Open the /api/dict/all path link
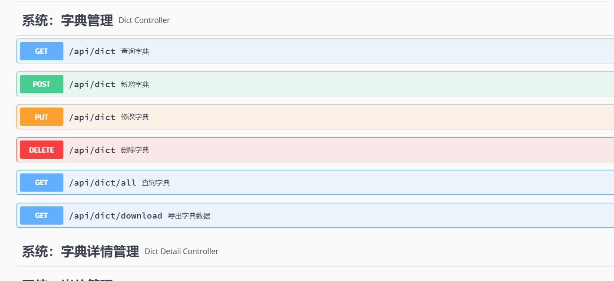This screenshot has height=281, width=614. tap(102, 183)
